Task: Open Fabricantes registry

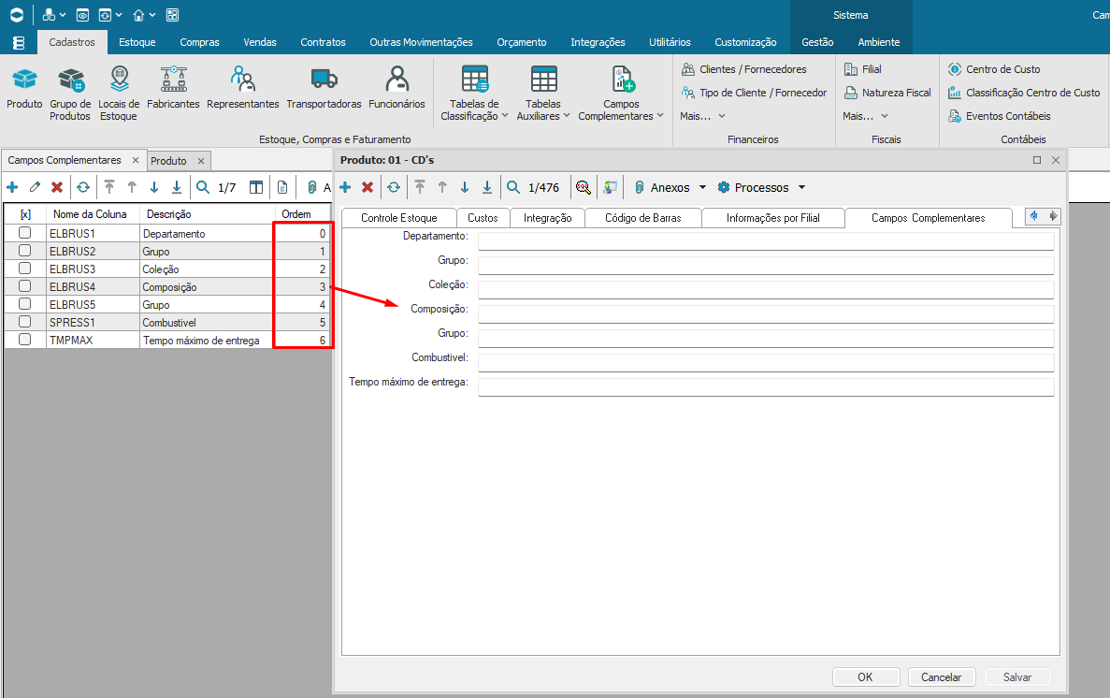Action: (173, 88)
